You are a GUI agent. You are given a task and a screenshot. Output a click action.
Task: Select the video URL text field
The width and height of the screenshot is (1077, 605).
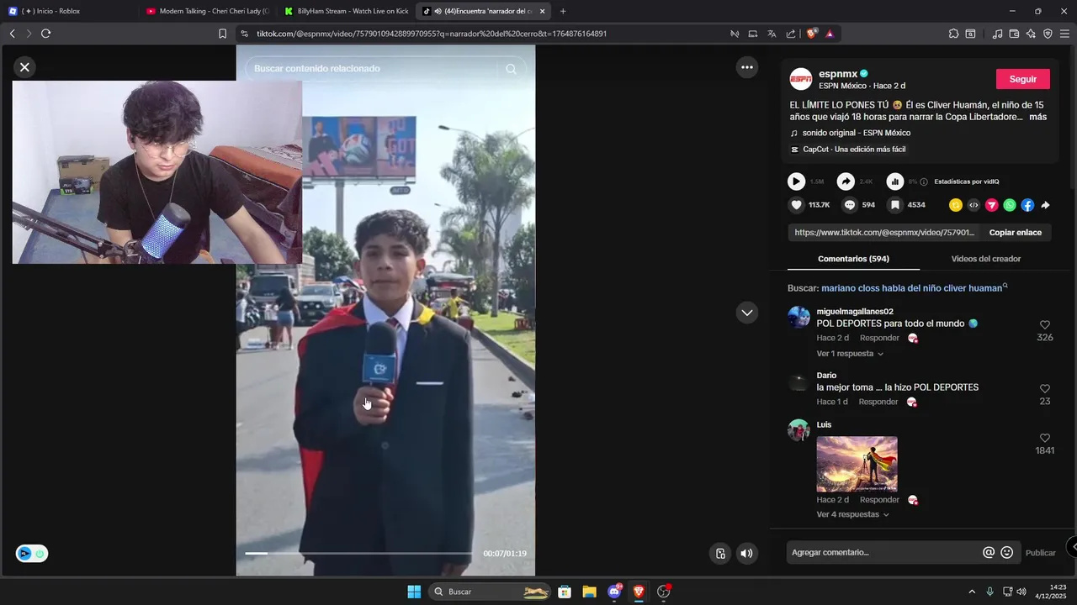click(883, 233)
